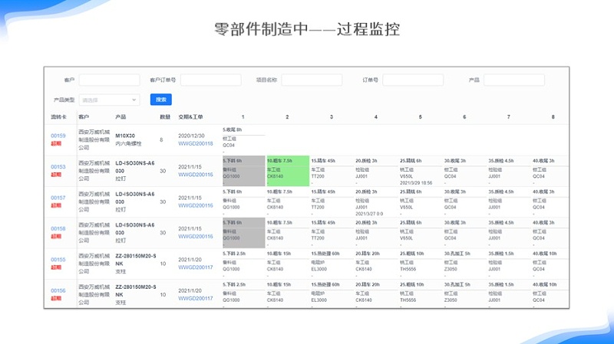Focus the 产品 filter input
This screenshot has width=614, height=344.
[x=513, y=80]
